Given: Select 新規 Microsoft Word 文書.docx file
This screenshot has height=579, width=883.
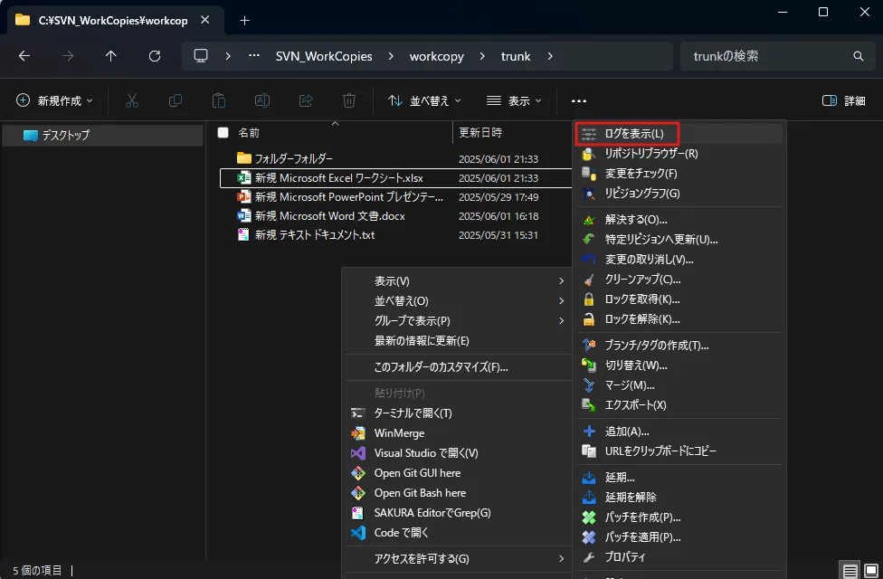Looking at the screenshot, I should [x=395, y=215].
